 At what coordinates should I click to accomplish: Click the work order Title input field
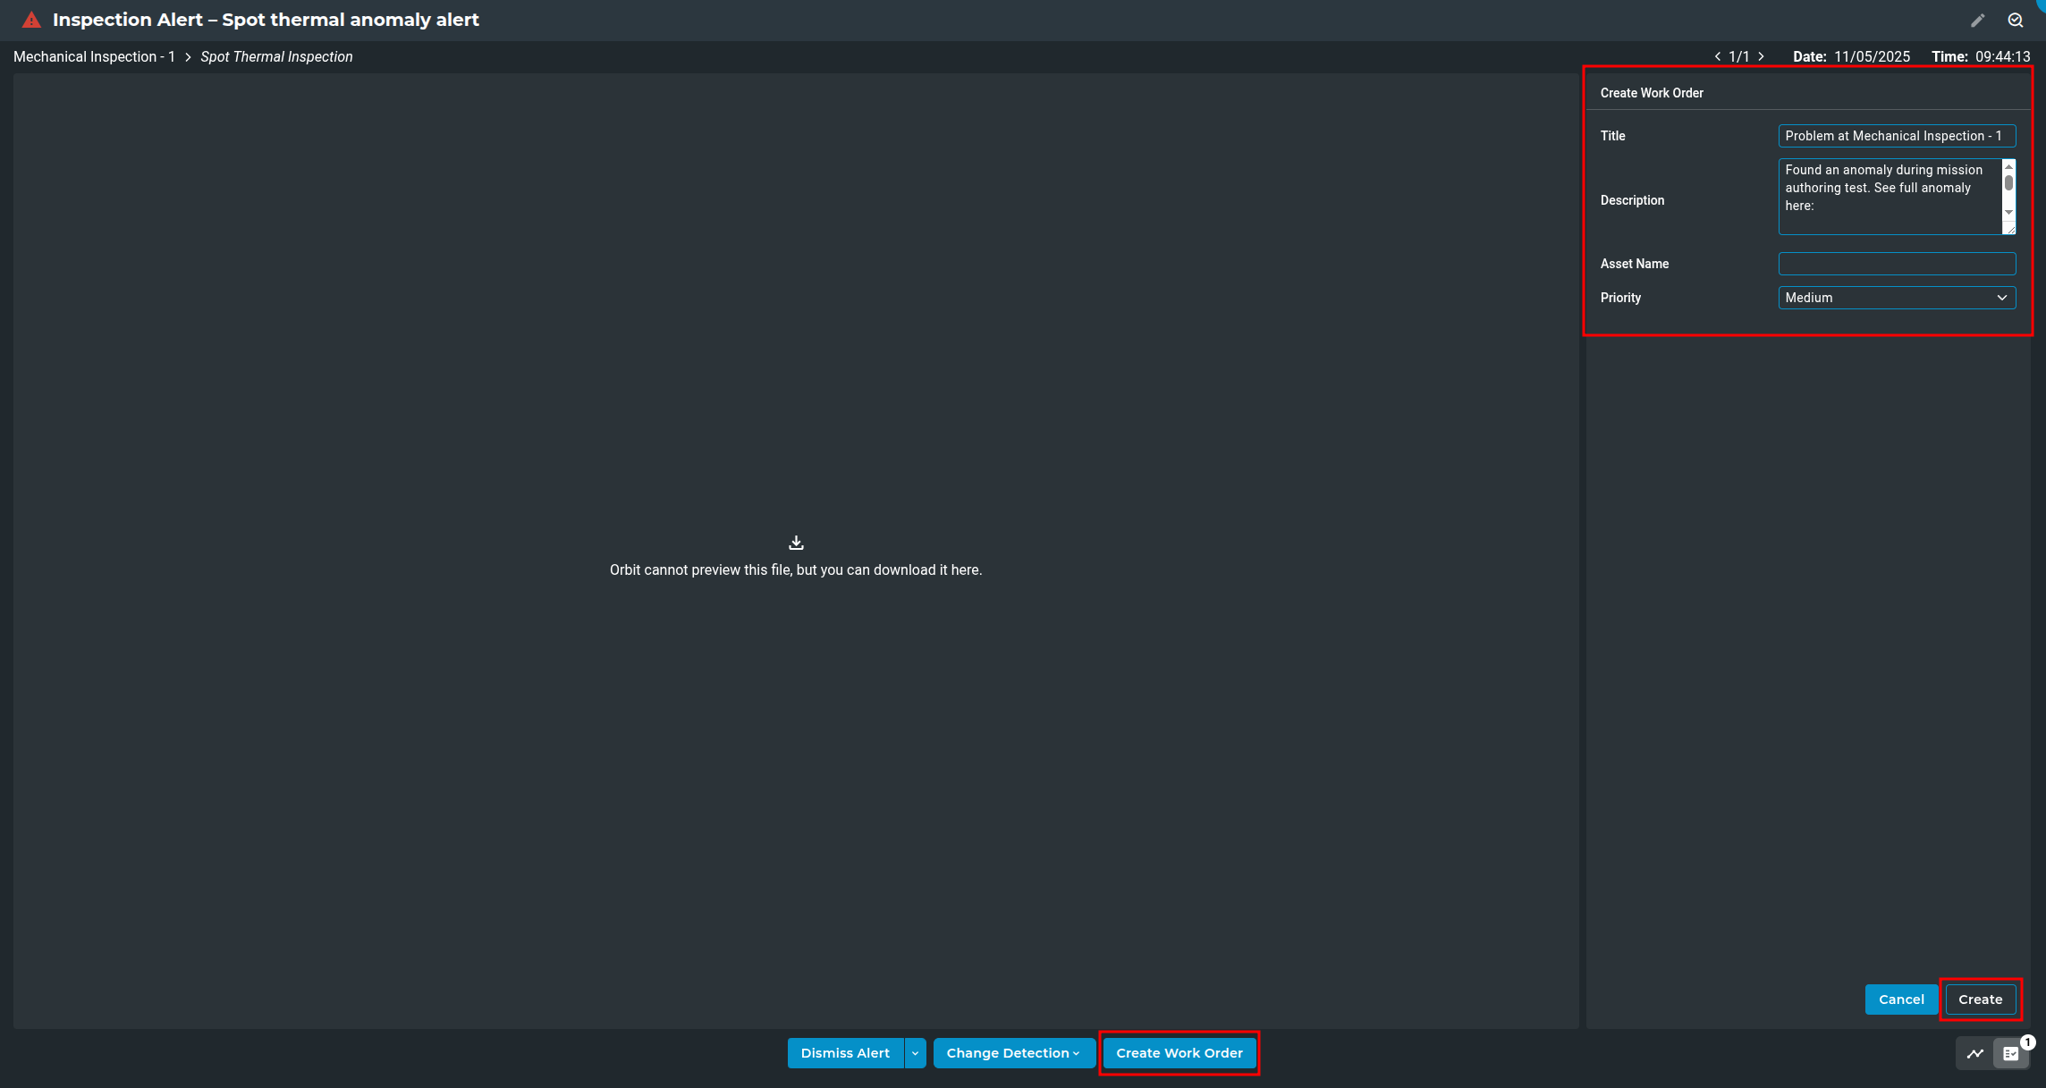pos(1896,136)
